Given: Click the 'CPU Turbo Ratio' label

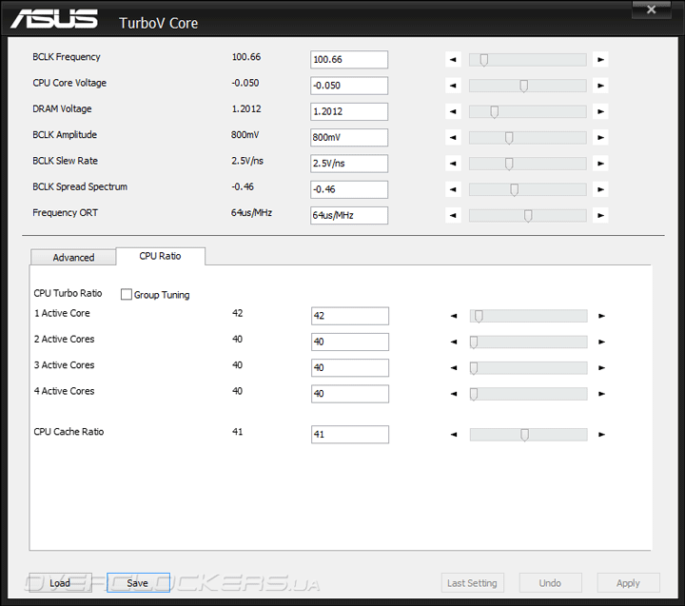Looking at the screenshot, I should pyautogui.click(x=68, y=293).
